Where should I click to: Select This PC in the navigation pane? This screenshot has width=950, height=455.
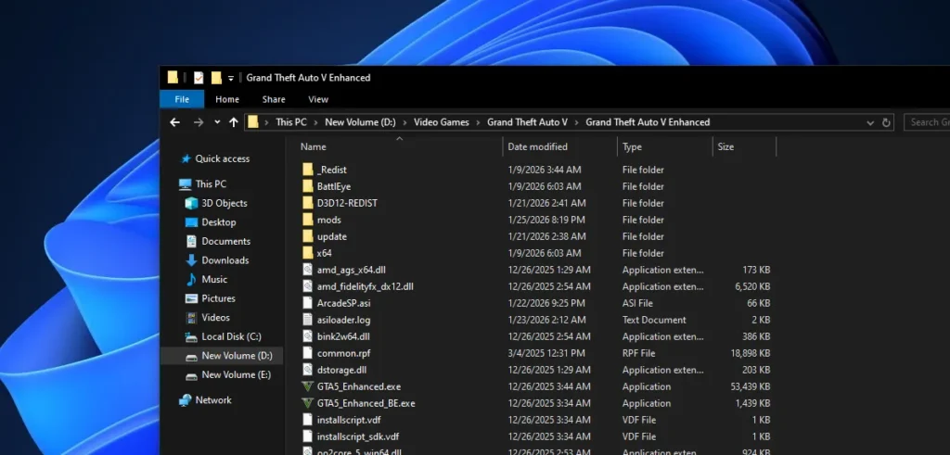211,183
